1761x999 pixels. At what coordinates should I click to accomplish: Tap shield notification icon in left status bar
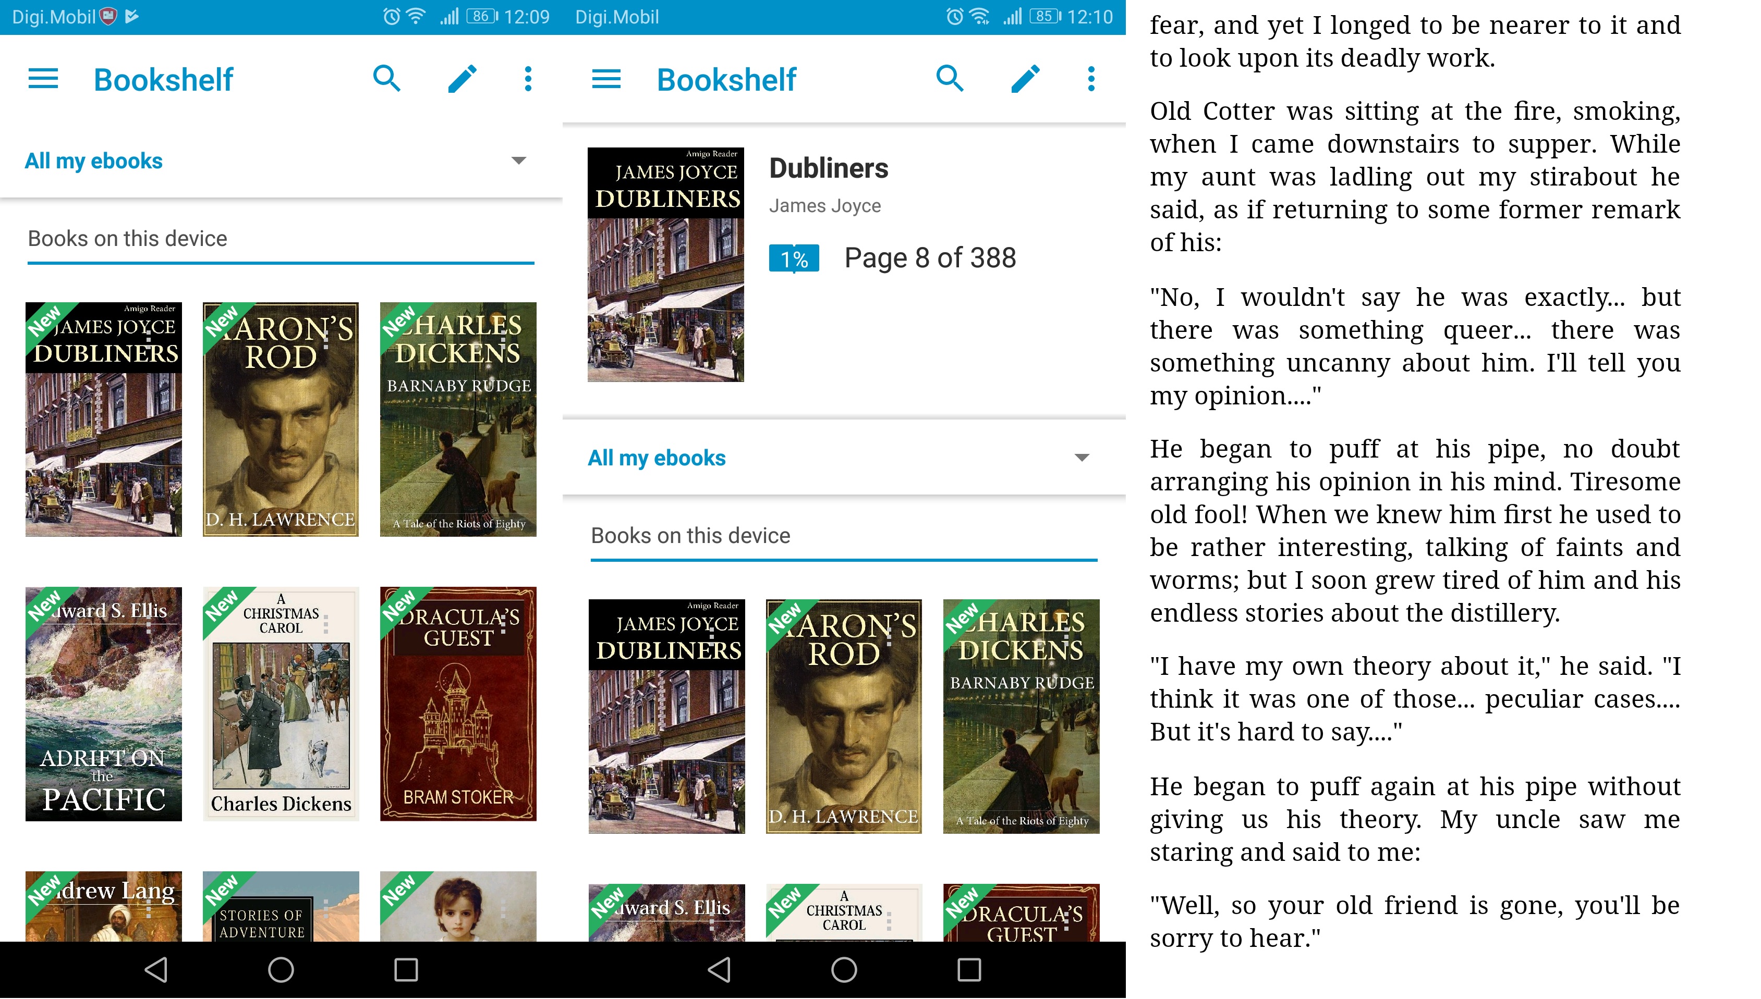pyautogui.click(x=108, y=17)
